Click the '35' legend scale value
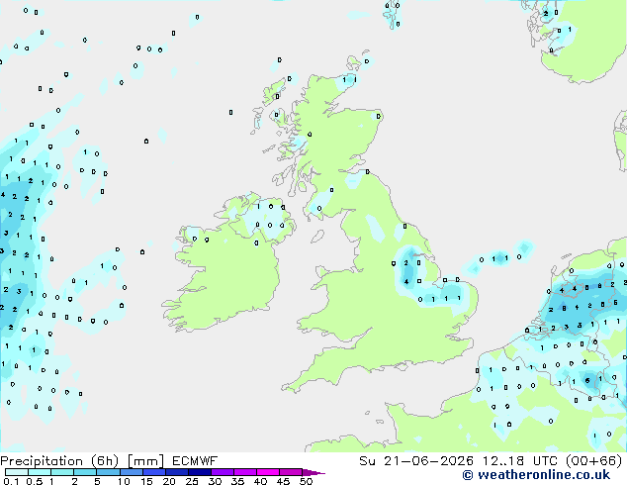 pyautogui.click(x=237, y=481)
